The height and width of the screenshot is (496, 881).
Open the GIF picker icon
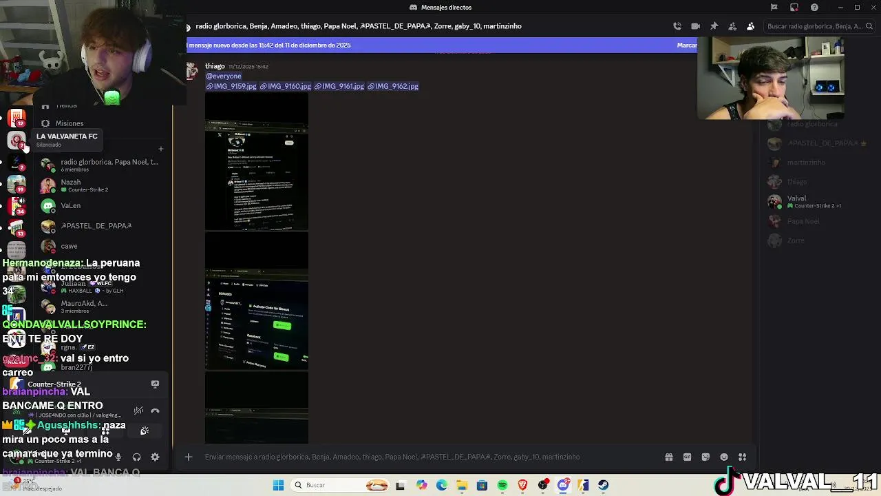(687, 457)
